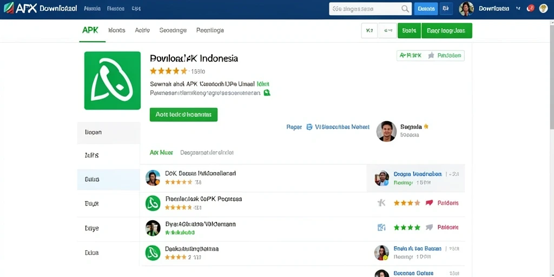Viewport: 554px width, 277px height.
Task: Click red 'Paldens' link in 'Prennlectask' row
Action: tap(448, 203)
